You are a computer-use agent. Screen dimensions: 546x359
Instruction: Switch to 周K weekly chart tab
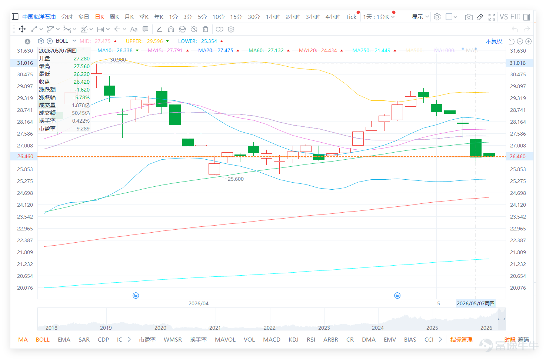tap(114, 17)
